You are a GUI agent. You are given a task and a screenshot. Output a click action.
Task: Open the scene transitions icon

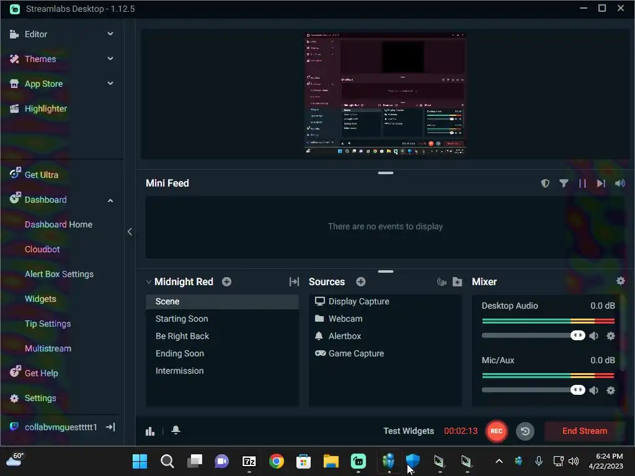coord(294,282)
